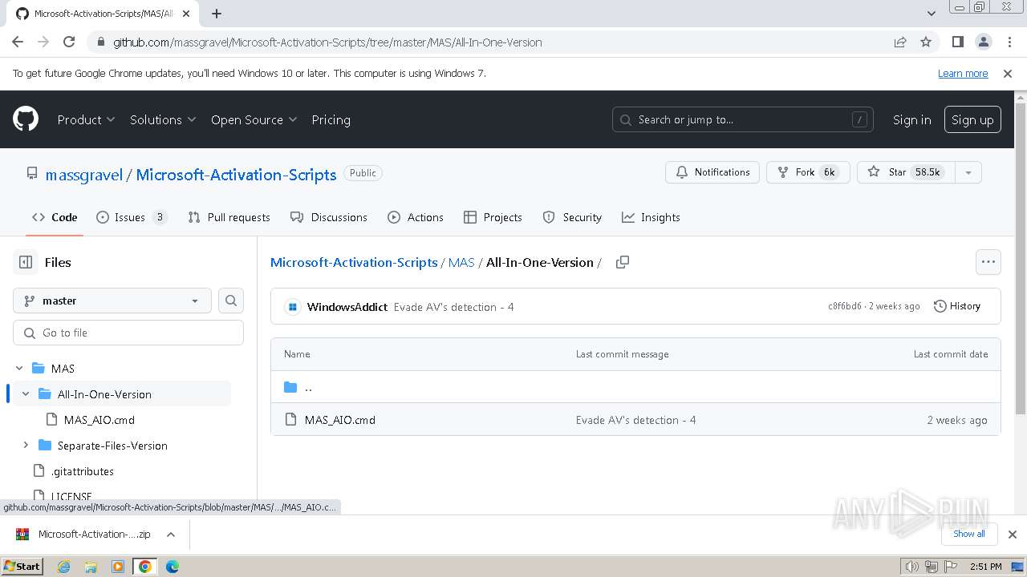Image resolution: width=1027 pixels, height=577 pixels.
Task: Open commit History
Action: [x=957, y=306]
